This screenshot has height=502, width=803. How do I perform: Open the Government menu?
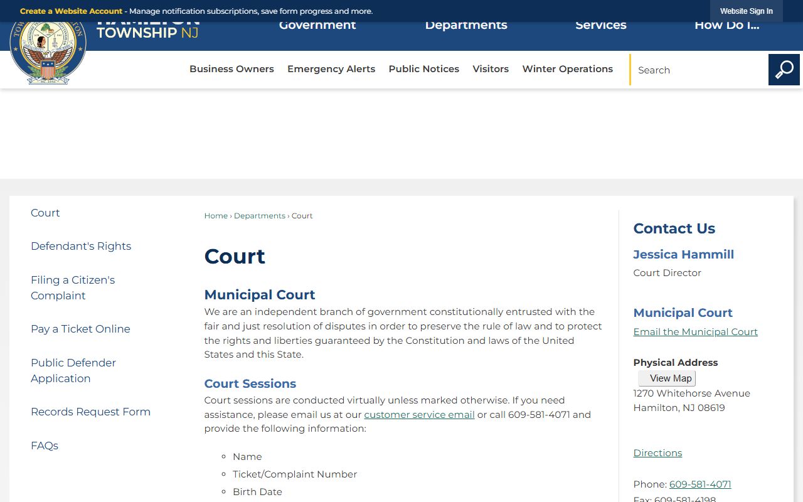click(x=317, y=26)
